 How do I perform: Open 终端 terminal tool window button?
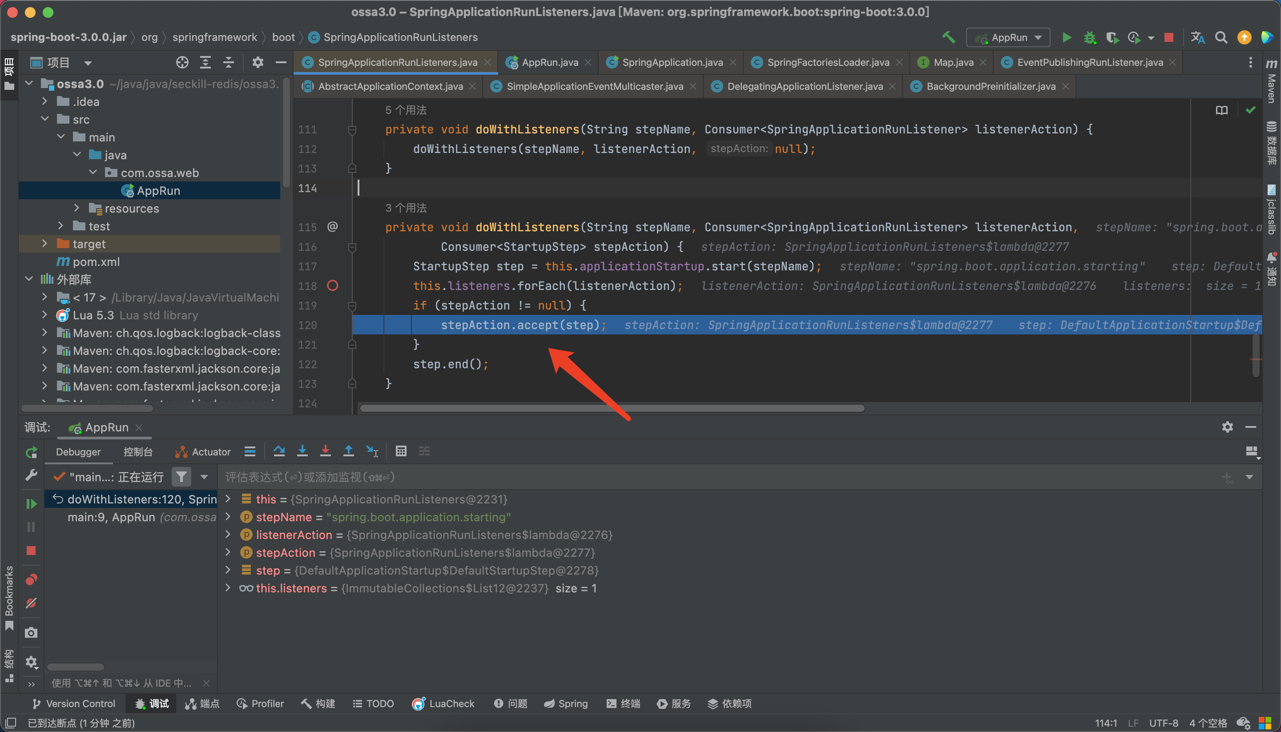[x=624, y=704]
